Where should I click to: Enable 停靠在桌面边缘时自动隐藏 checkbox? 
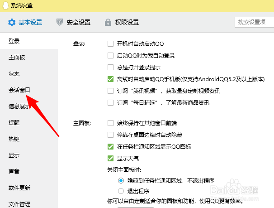click(110, 135)
